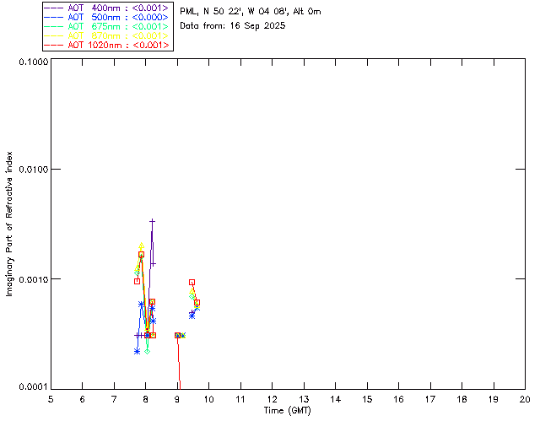Image resolution: width=540 pixels, height=432 pixels.
Task: Click the y-axis title 'Imaginary Part of Refractive index'
Action: point(9,224)
